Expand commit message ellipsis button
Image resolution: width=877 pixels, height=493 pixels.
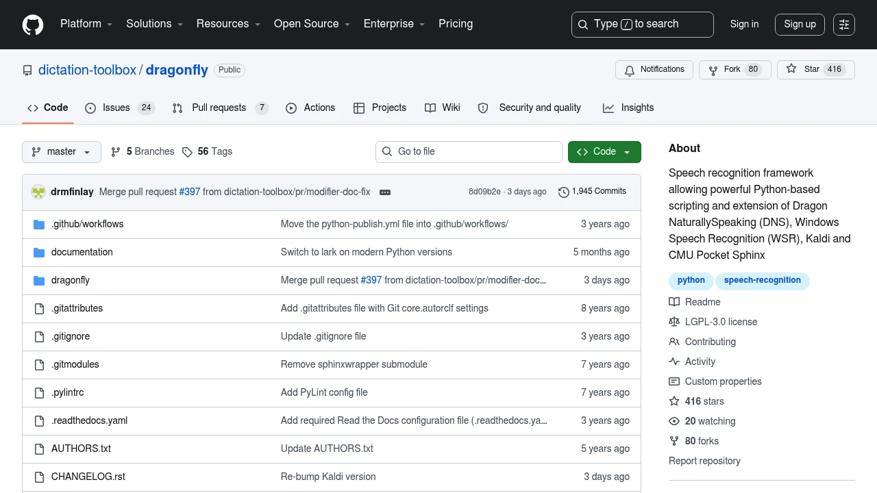pyautogui.click(x=385, y=192)
